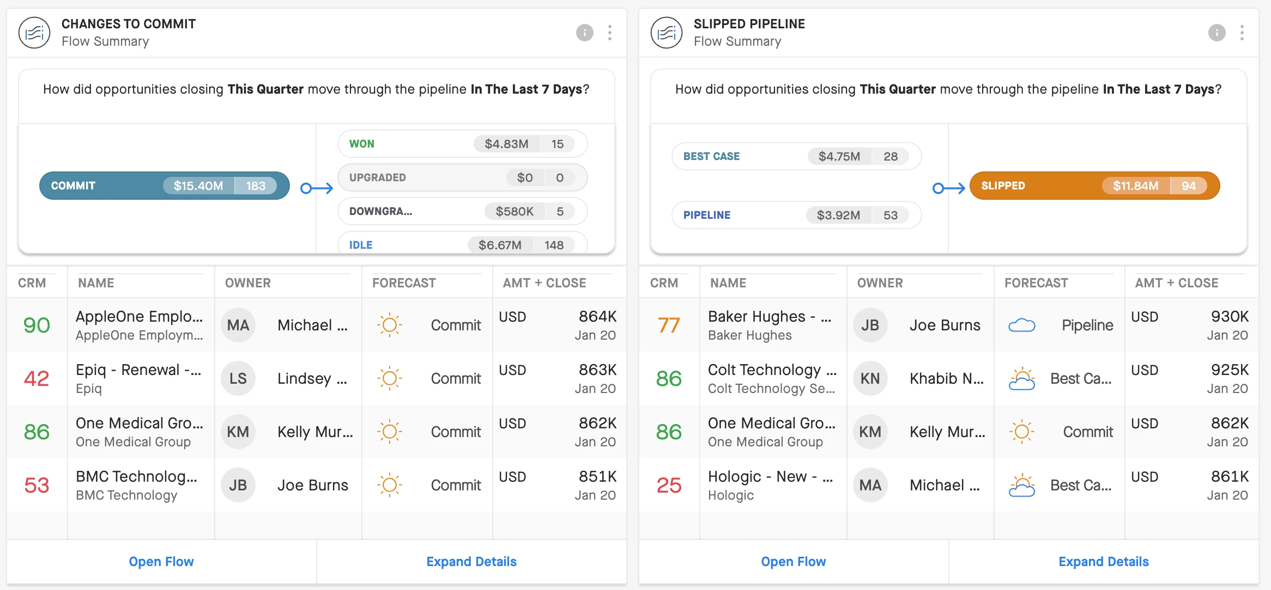Click info icon on Slipped Pipeline card
1271x590 pixels.
(1216, 33)
